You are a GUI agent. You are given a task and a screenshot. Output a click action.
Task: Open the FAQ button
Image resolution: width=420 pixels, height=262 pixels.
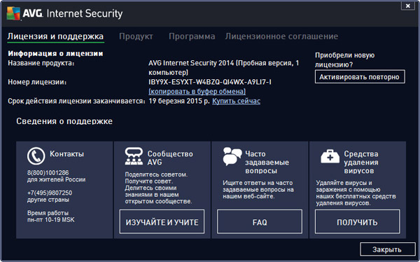[260, 222]
